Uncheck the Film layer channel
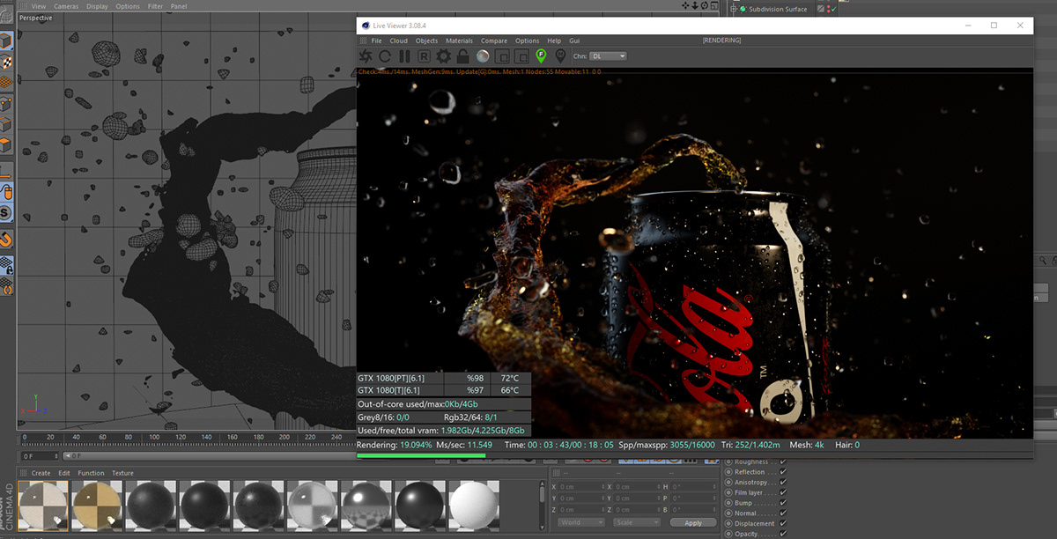The width and height of the screenshot is (1057, 539). pyautogui.click(x=782, y=492)
